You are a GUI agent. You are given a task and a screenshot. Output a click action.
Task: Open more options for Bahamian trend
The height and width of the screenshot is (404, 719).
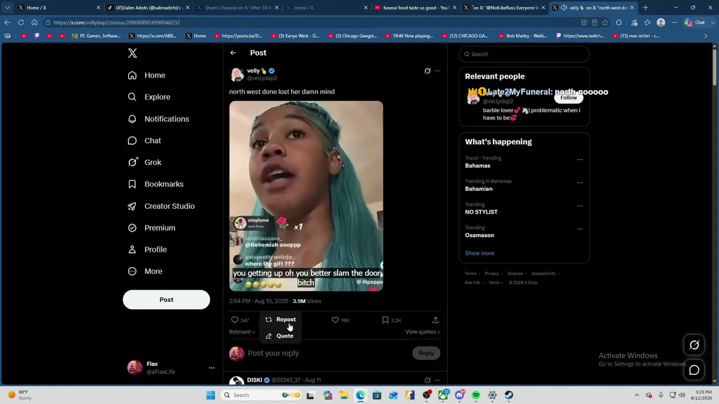pyautogui.click(x=580, y=182)
